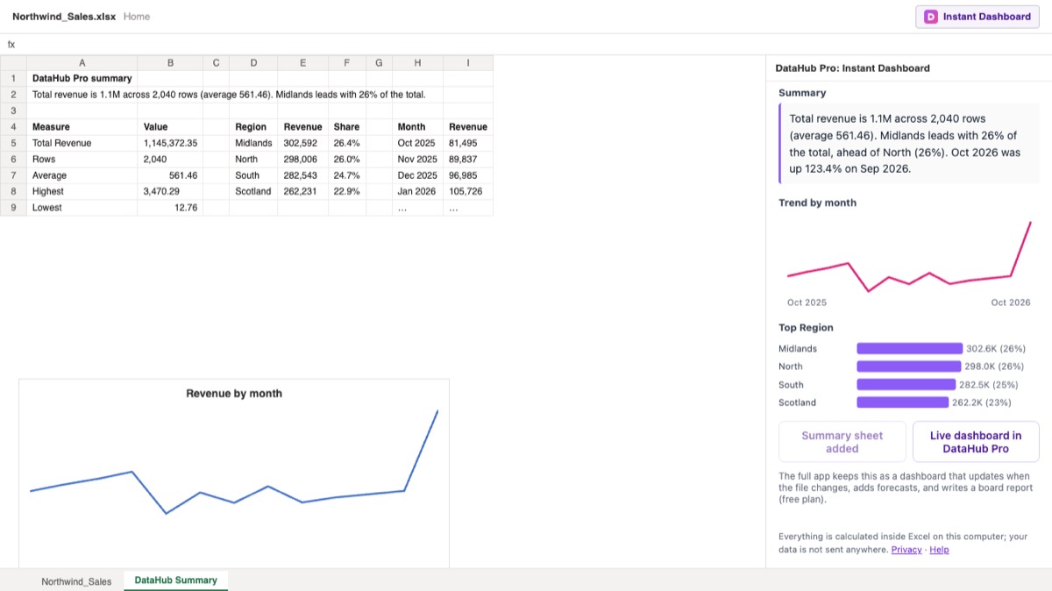Select the DataHub Summary sheet tab
1052x591 pixels.
tap(175, 580)
